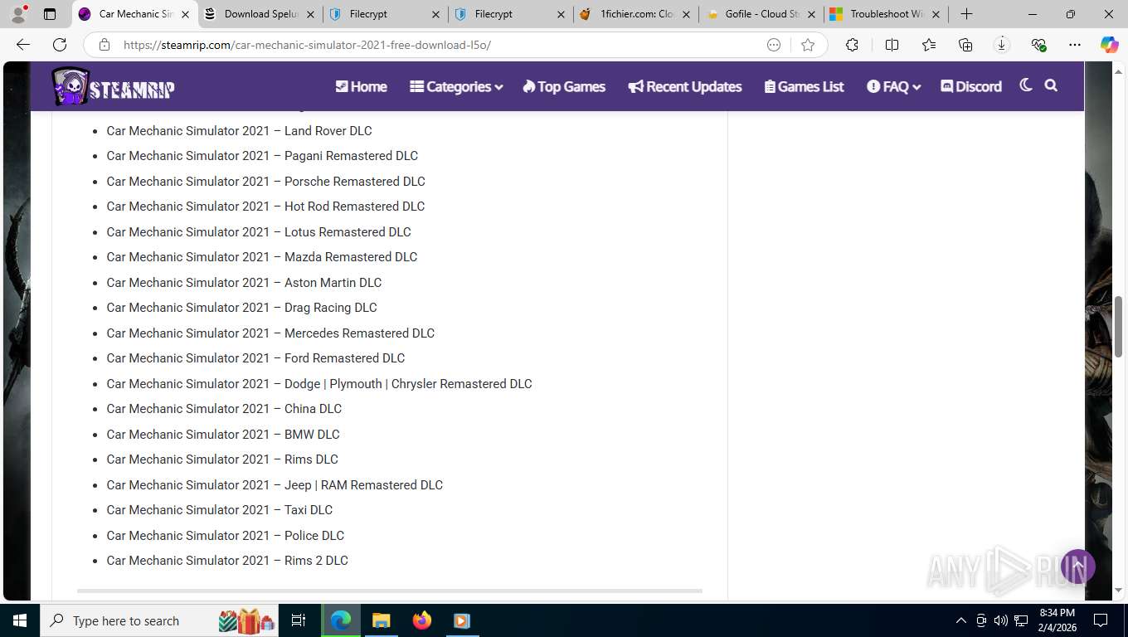
Task: Open the tab actions menu icon
Action: 50,14
